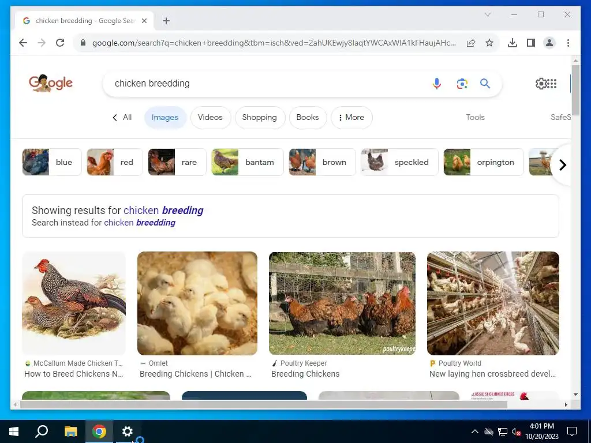591x443 pixels.
Task: Open the pheasant illustration thumbnail
Action: (x=74, y=303)
